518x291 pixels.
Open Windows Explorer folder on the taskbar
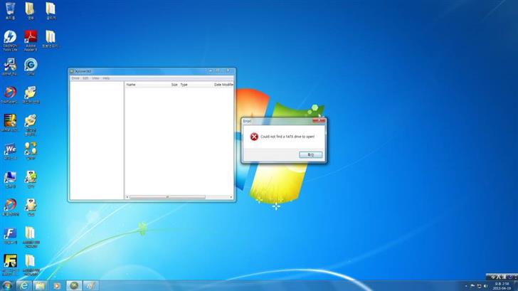(x=40, y=286)
